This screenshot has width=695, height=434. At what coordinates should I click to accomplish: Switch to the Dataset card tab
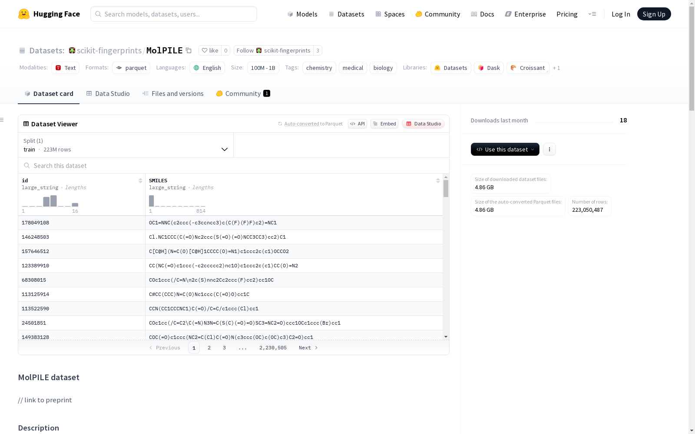pyautogui.click(x=49, y=93)
